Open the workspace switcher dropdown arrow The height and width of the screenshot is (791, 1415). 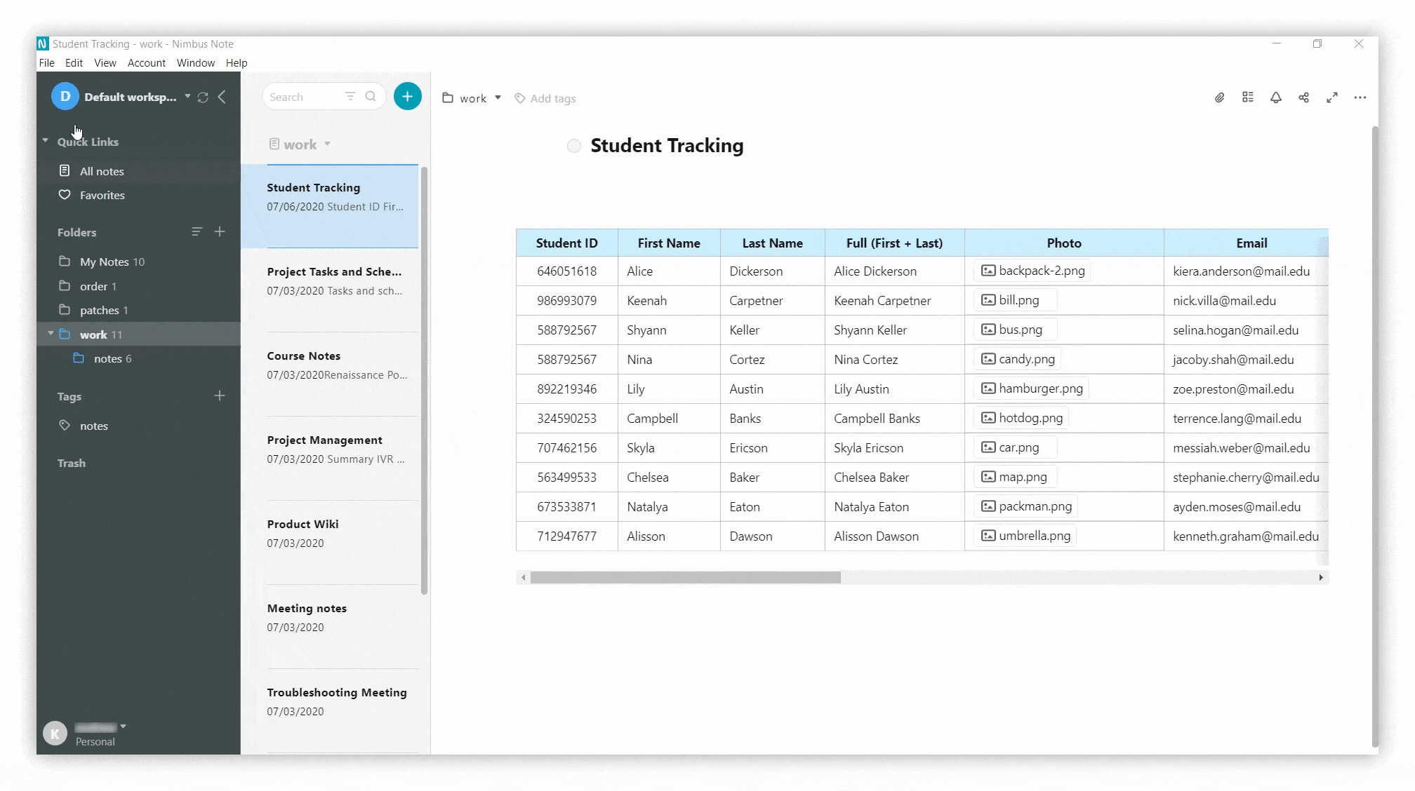point(187,96)
